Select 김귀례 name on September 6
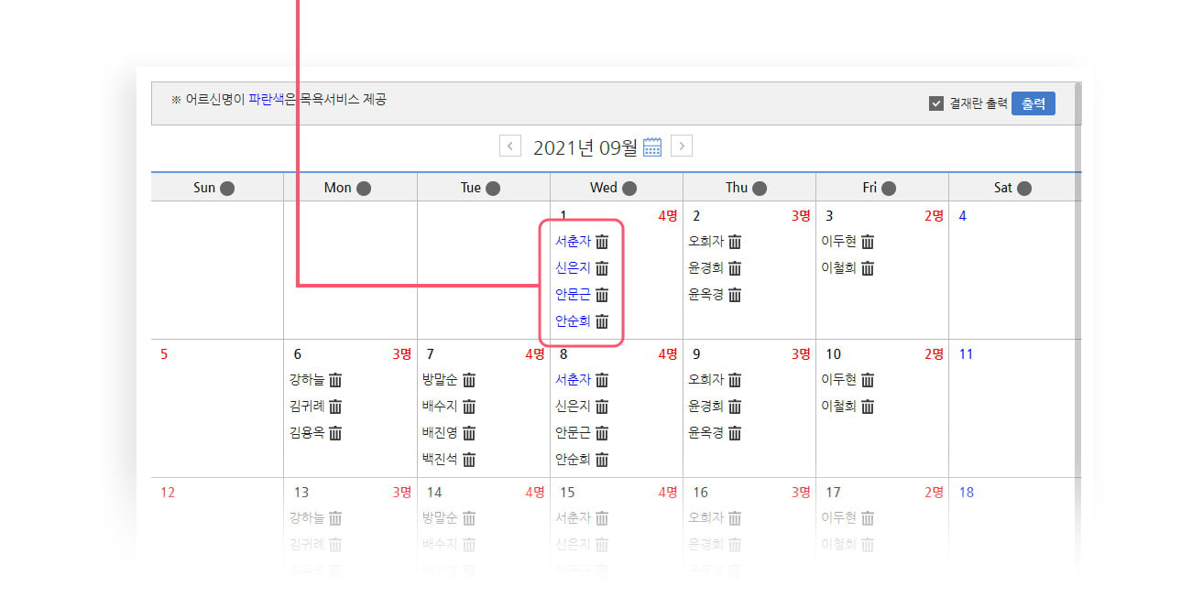 pyautogui.click(x=306, y=407)
